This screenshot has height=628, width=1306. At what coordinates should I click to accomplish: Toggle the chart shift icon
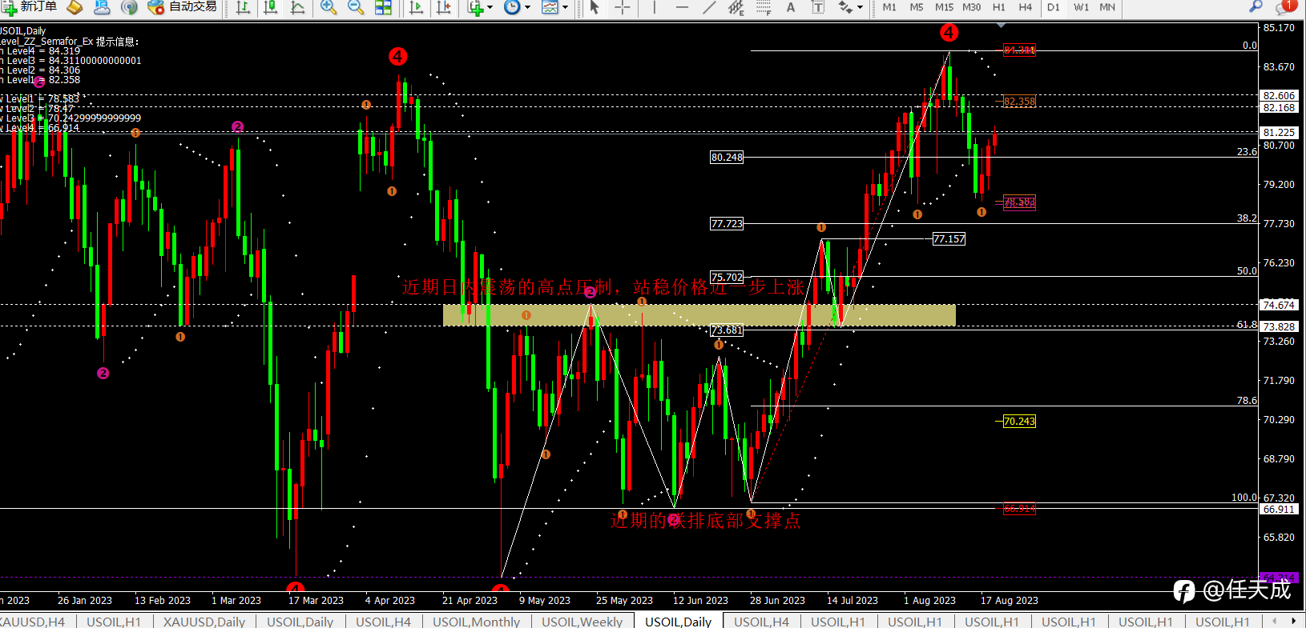[443, 7]
